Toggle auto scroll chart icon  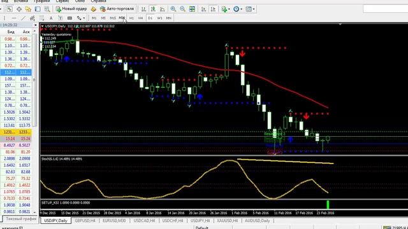(203, 9)
